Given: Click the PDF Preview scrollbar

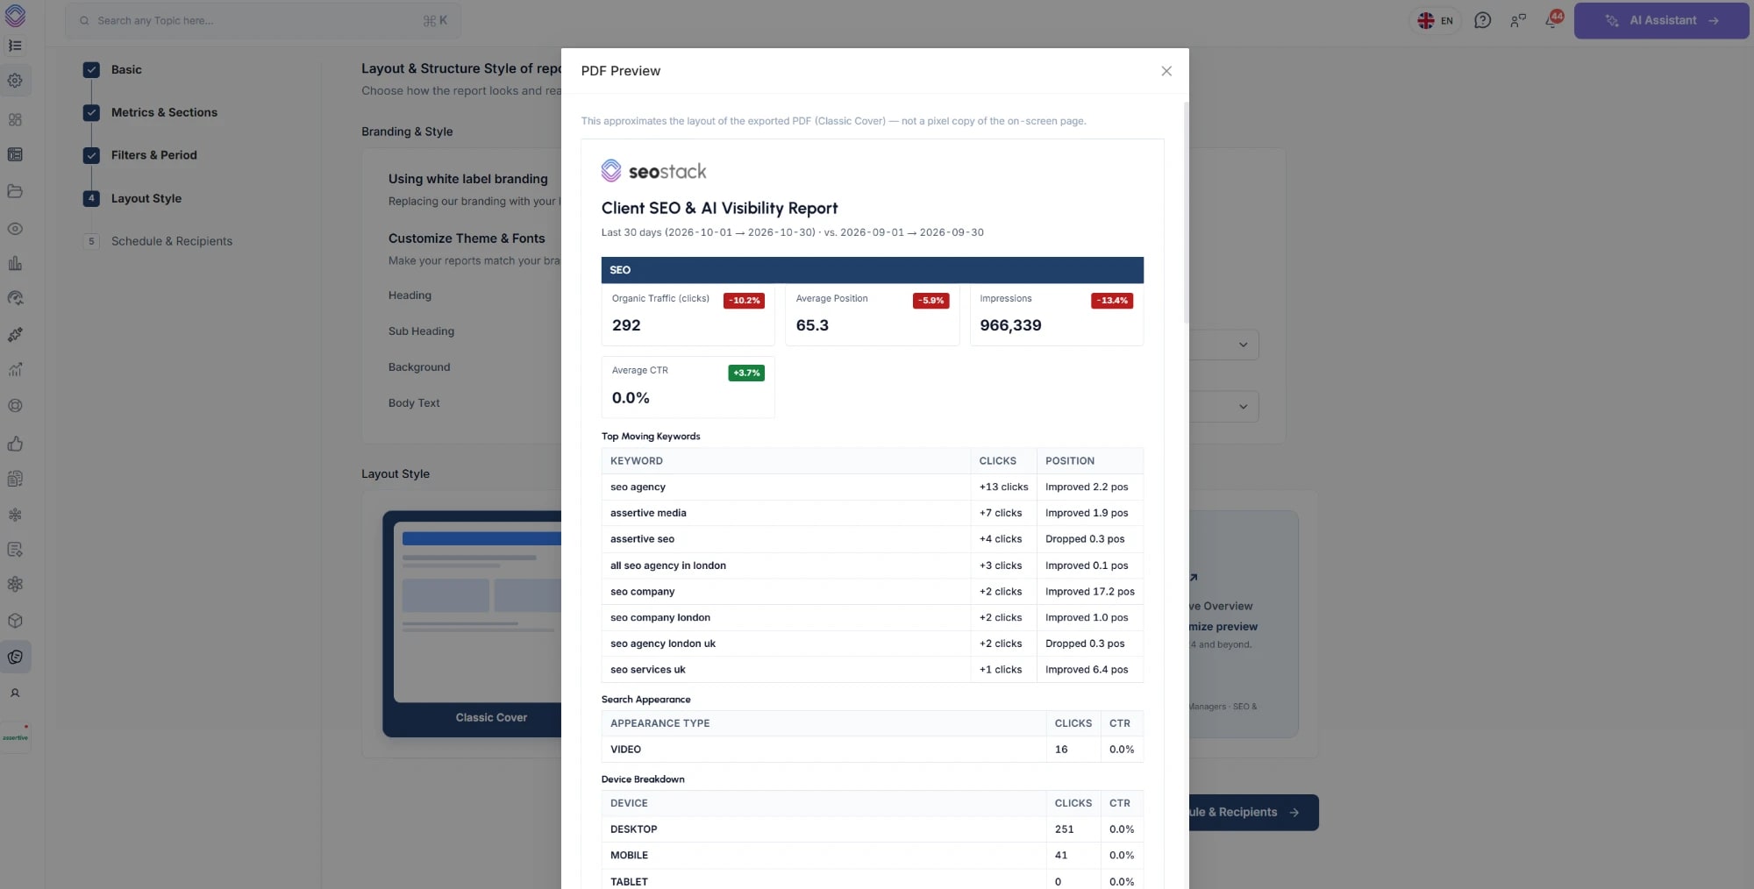Looking at the screenshot, I should coord(1186,211).
